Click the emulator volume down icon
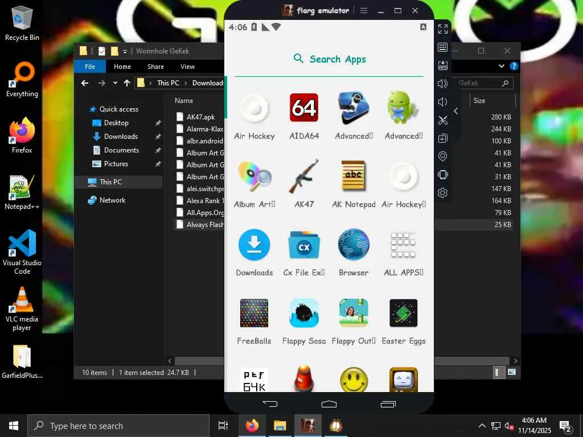 tap(442, 102)
